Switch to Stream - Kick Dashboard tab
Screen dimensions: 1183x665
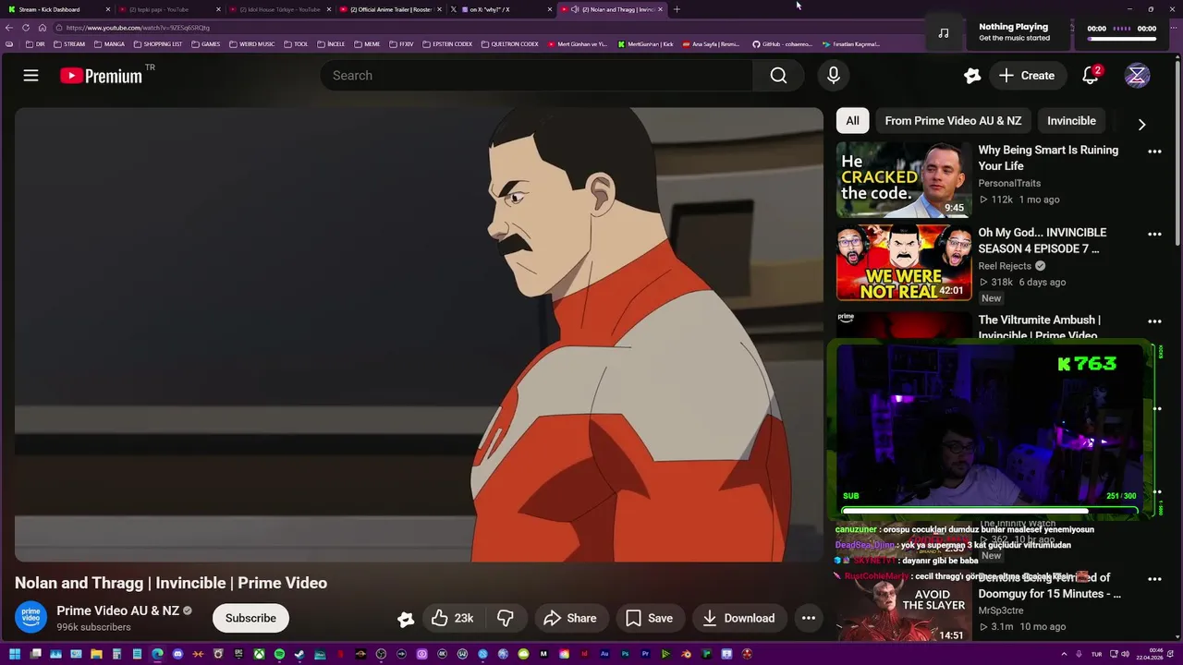[57, 9]
